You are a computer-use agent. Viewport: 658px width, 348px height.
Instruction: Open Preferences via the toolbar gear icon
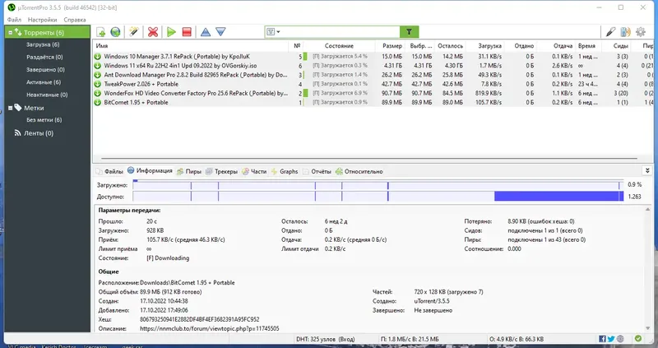click(x=641, y=32)
